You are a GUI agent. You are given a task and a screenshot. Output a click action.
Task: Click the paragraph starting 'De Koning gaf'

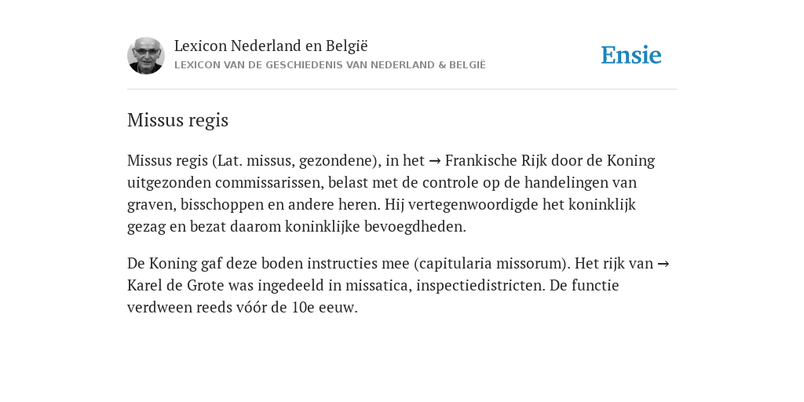coord(398,285)
